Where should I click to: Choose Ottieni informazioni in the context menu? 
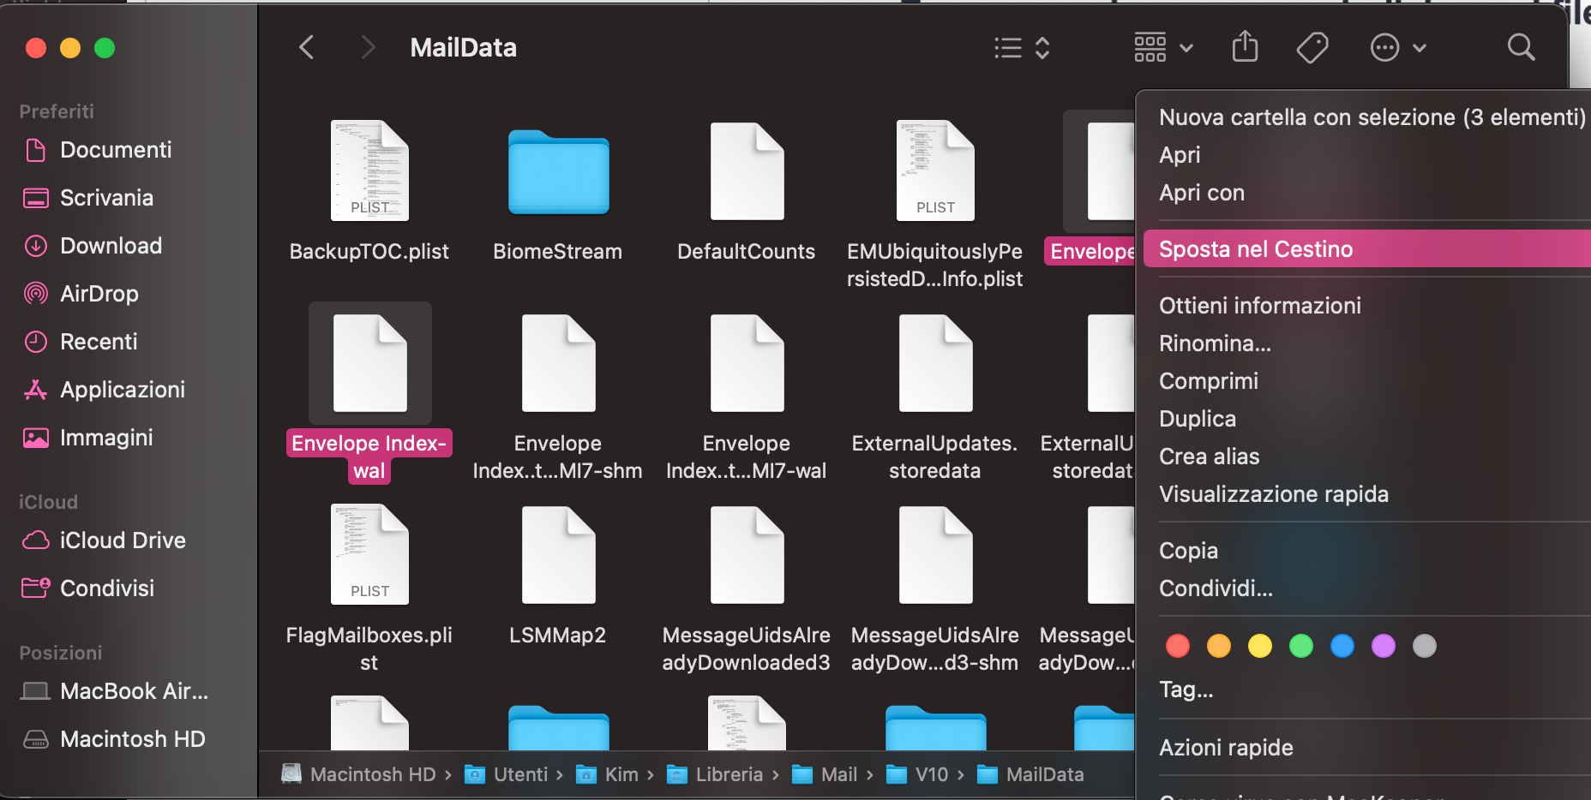tap(1260, 305)
